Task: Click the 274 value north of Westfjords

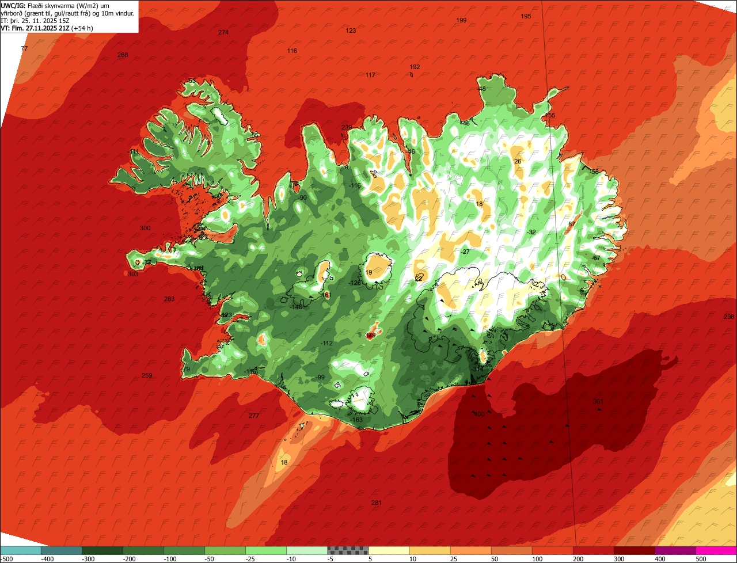Action: click(x=223, y=32)
